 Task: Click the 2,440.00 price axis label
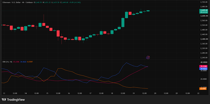203,34
